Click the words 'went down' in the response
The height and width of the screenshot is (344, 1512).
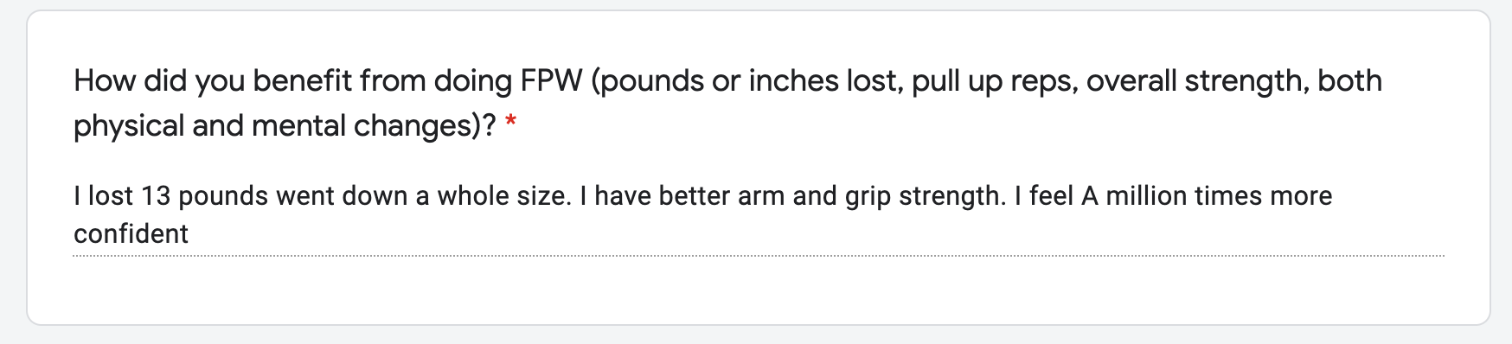342,196
